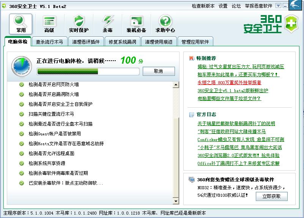Click green check icon for 检测是否开启网页防火墙

22,85
